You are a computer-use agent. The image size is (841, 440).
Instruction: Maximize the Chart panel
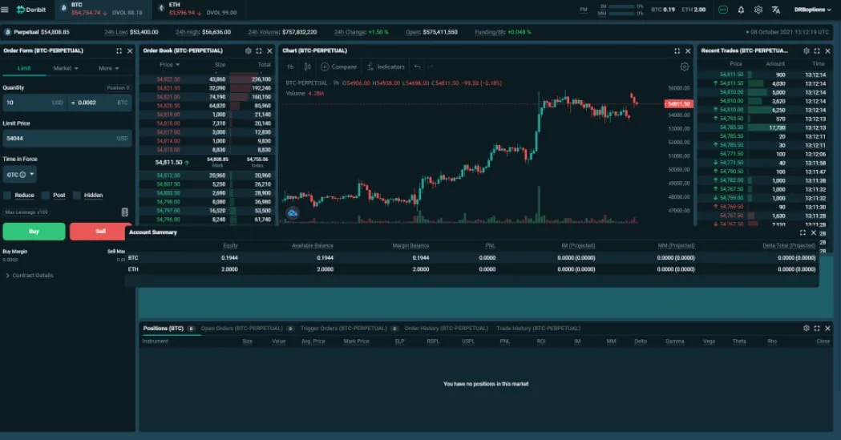677,51
